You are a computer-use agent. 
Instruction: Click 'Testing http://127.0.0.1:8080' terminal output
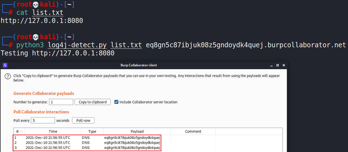coord(57,53)
